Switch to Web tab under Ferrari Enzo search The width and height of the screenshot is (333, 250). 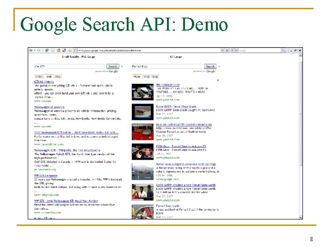(x=146, y=76)
